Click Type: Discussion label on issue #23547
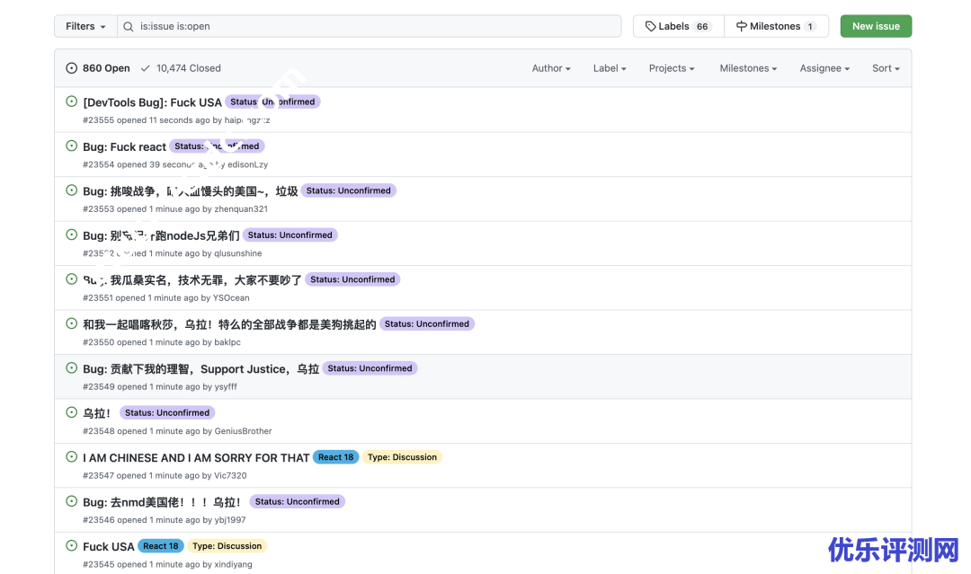Image resolution: width=971 pixels, height=574 pixels. pos(402,457)
